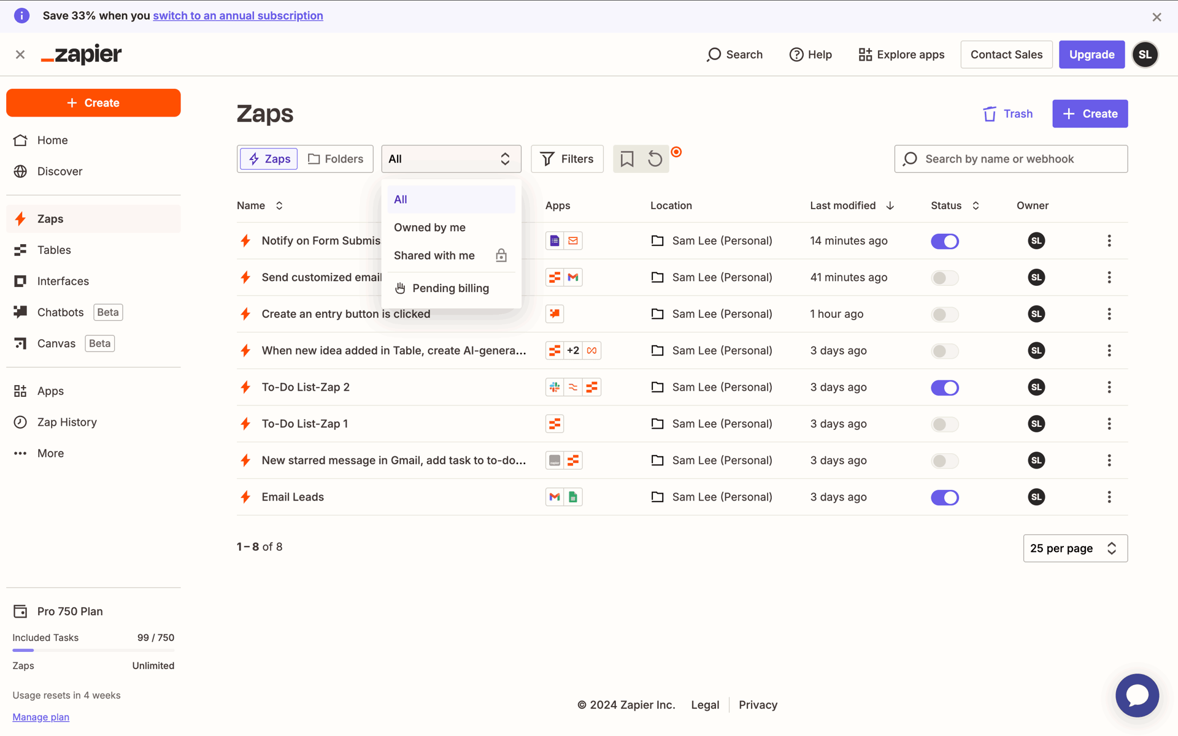Open Legal footer link
Viewport: 1178px width, 736px height.
click(704, 705)
